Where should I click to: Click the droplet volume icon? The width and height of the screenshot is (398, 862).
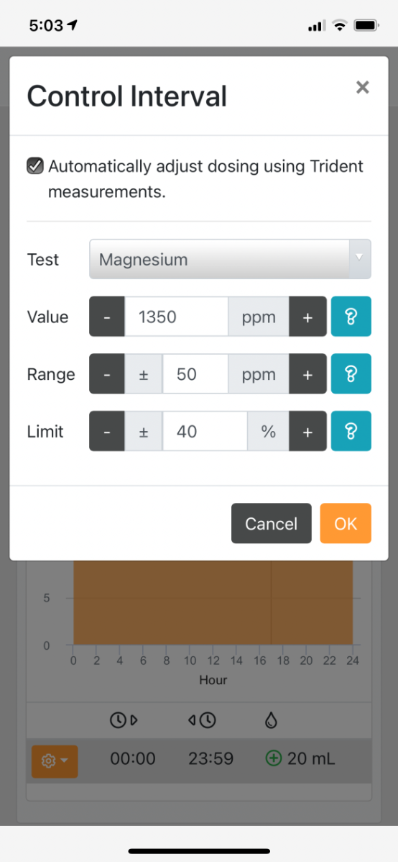(271, 721)
